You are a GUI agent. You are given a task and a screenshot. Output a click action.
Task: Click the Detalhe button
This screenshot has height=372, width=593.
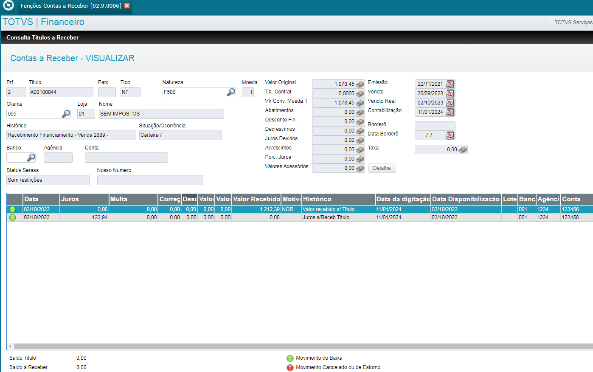(x=382, y=168)
